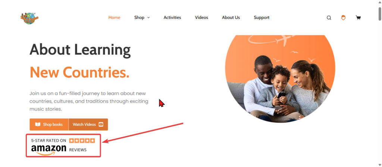Navigate to About Us page
382x167 pixels.
coord(231,17)
